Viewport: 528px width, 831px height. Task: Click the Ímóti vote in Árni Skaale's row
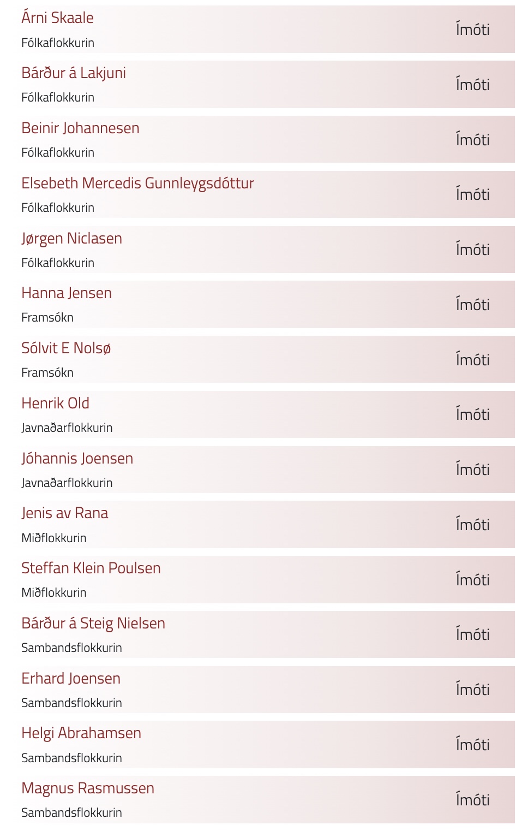coord(472,29)
